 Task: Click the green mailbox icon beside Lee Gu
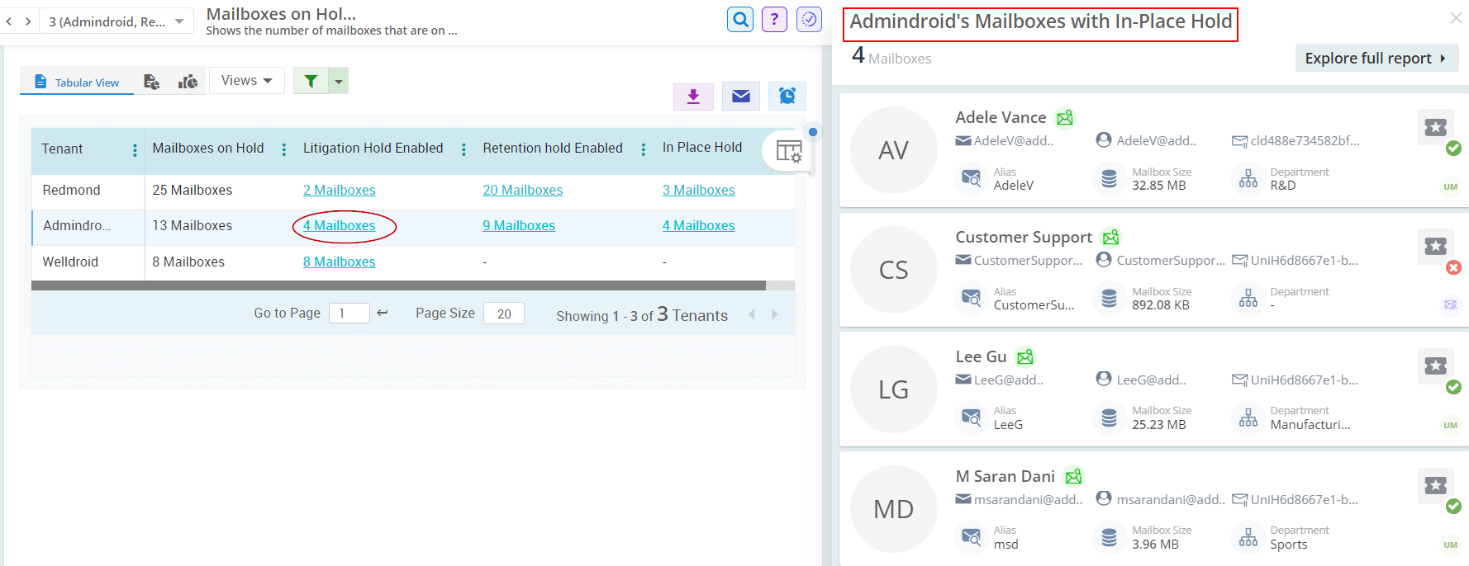(1025, 357)
